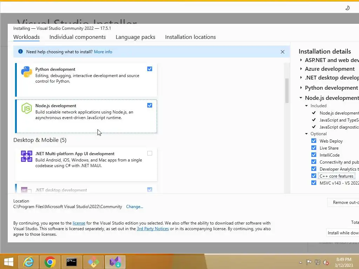
Task: Uncheck Python development workload checkbox
Action: click(x=149, y=69)
